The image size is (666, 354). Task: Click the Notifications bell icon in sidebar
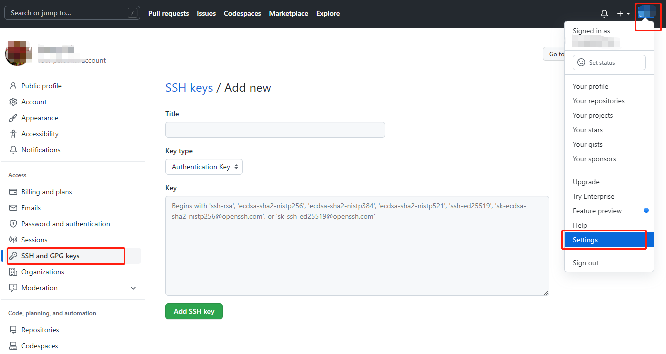[x=13, y=150]
